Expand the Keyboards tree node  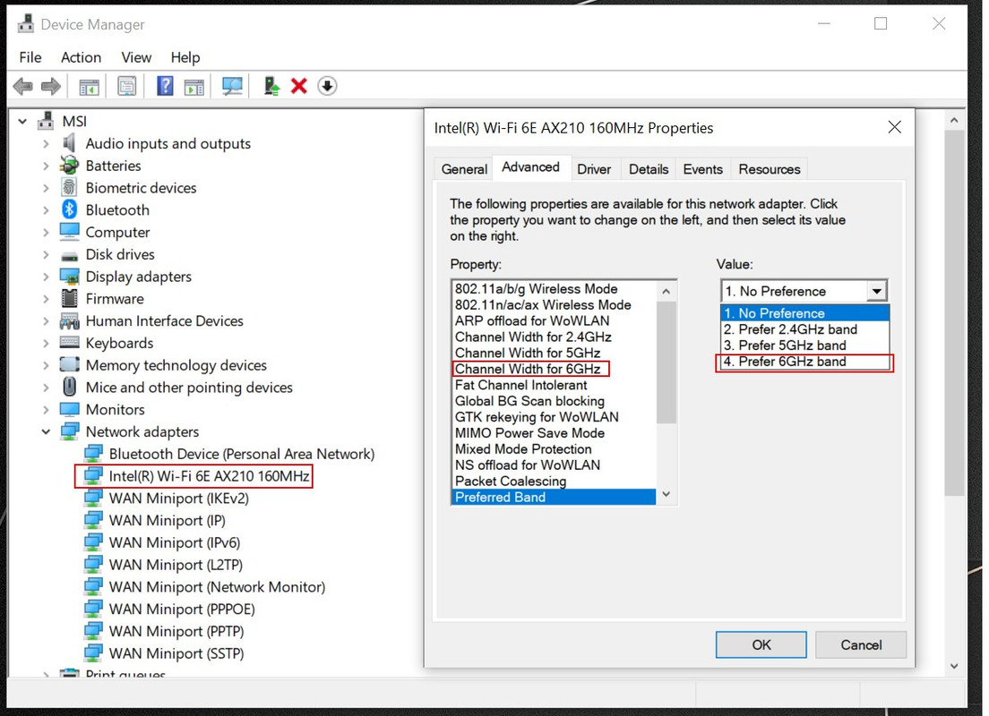click(46, 344)
